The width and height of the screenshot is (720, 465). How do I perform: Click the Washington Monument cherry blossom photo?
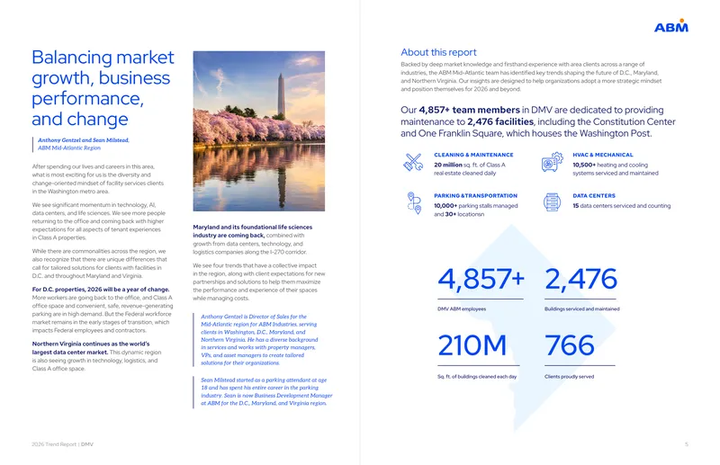tap(259, 130)
